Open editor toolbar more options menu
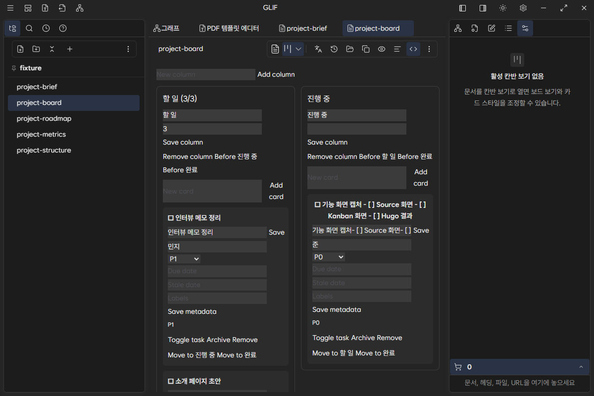The height and width of the screenshot is (396, 594). point(429,49)
